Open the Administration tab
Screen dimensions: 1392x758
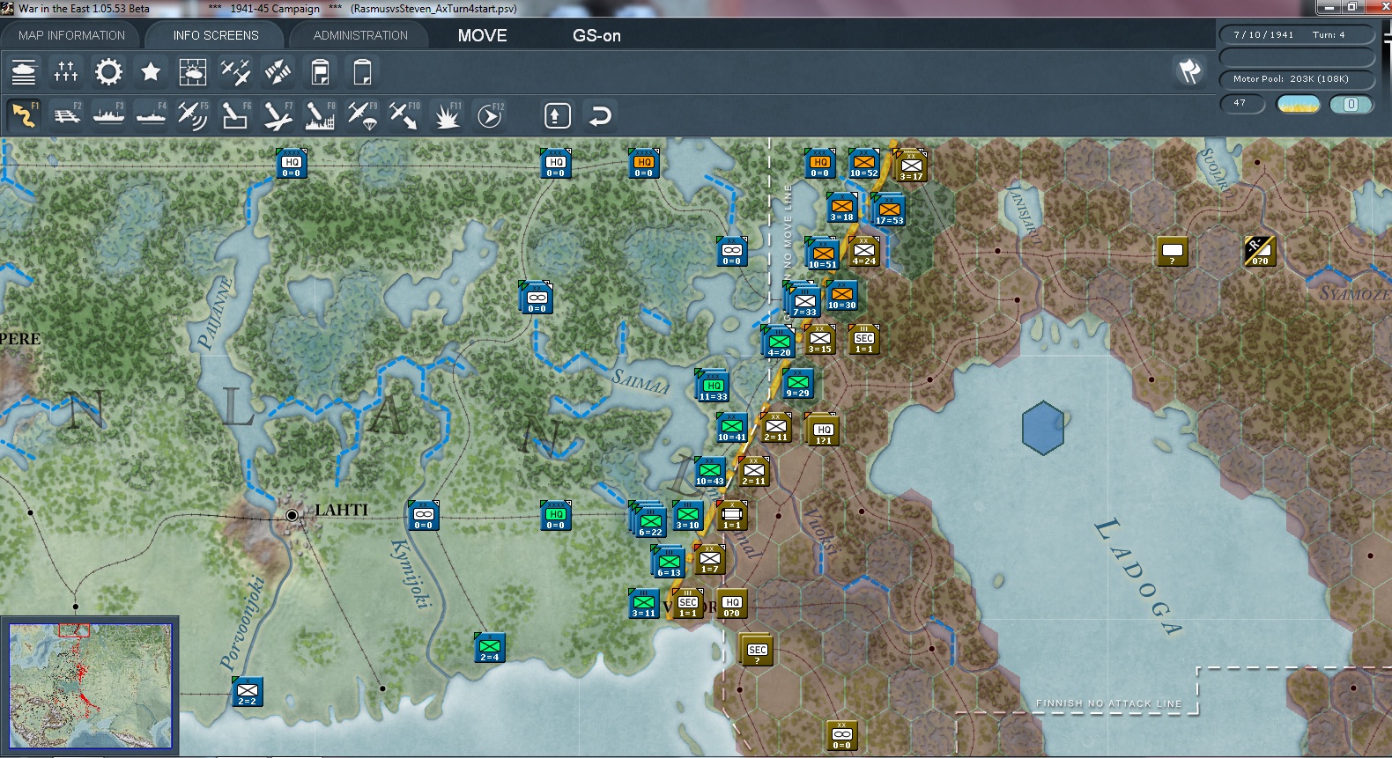(360, 35)
